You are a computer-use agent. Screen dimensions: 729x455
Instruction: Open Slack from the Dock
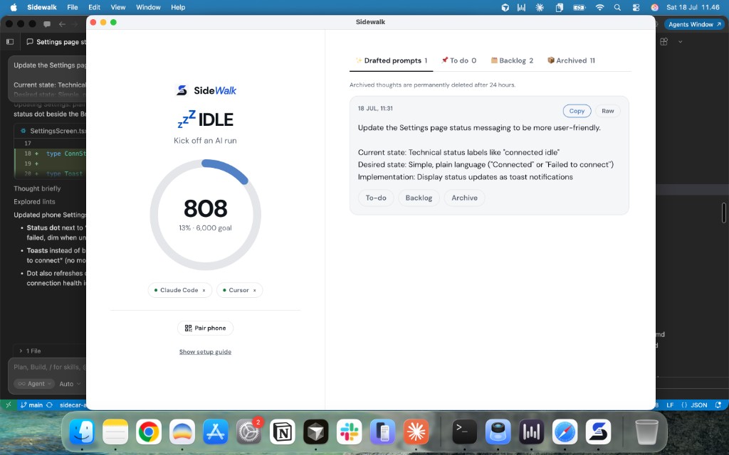349,432
